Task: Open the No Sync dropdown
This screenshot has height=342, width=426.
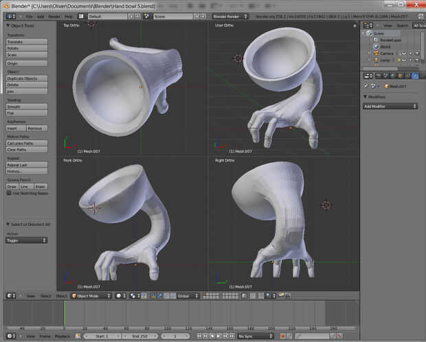Action: coord(255,336)
